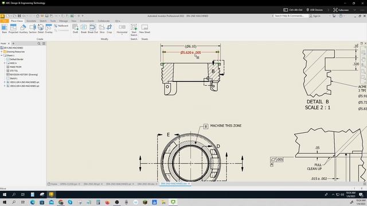Click the MACHINE THIS ZONE note

[225, 126]
